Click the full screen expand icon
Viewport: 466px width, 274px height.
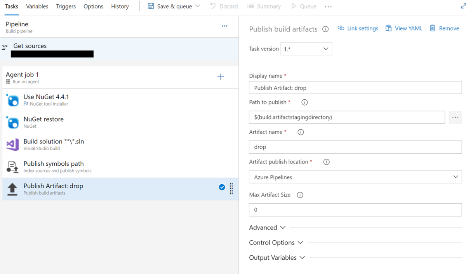(463, 6)
